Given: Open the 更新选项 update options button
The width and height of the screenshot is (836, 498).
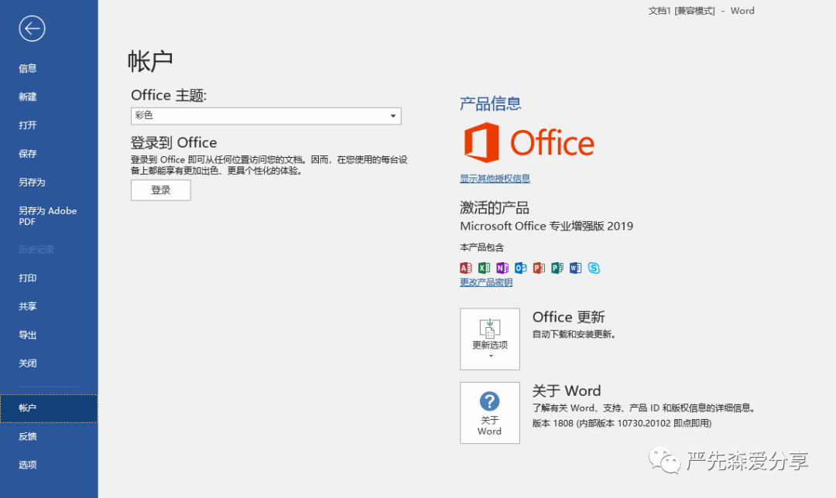Looking at the screenshot, I should pyautogui.click(x=490, y=339).
